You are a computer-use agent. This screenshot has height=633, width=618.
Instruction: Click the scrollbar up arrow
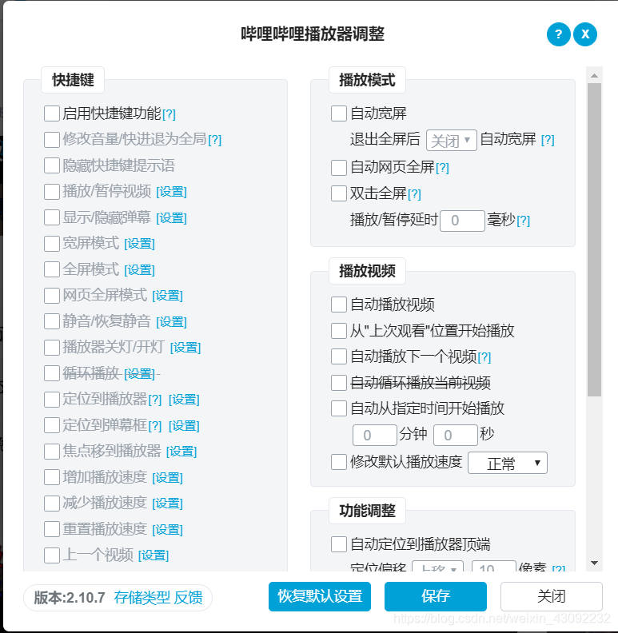[594, 75]
